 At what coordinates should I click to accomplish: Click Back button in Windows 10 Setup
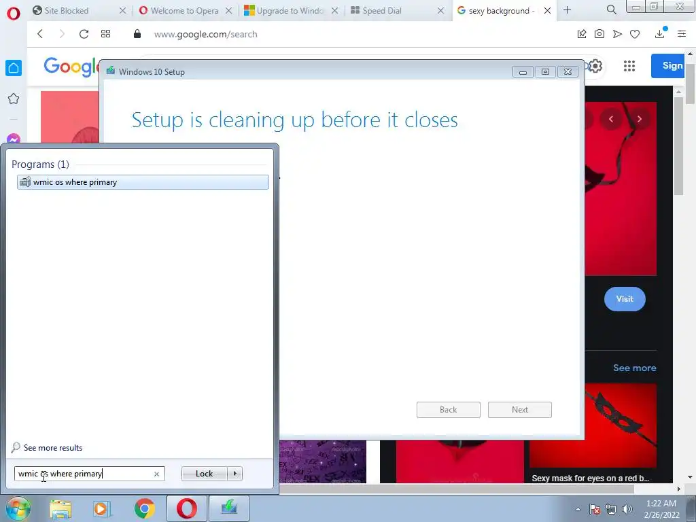tap(449, 410)
